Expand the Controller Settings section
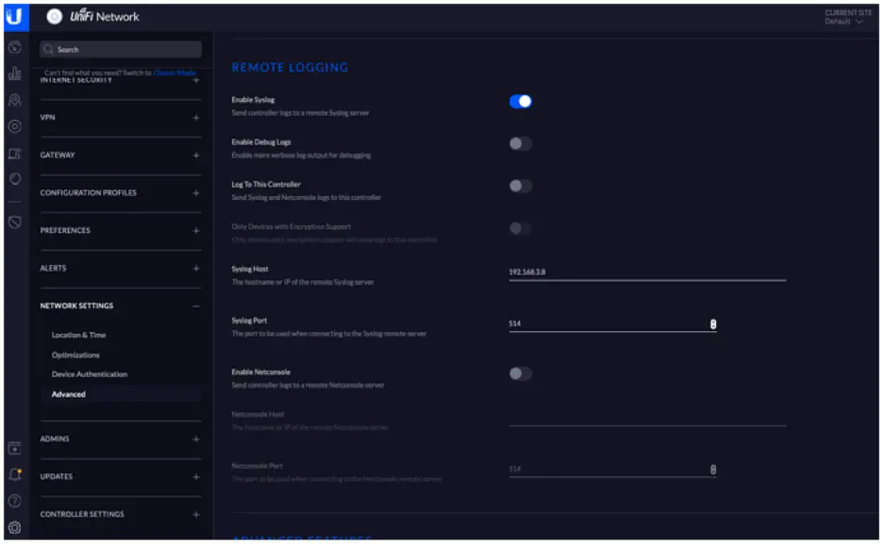883x545 pixels. pyautogui.click(x=196, y=515)
